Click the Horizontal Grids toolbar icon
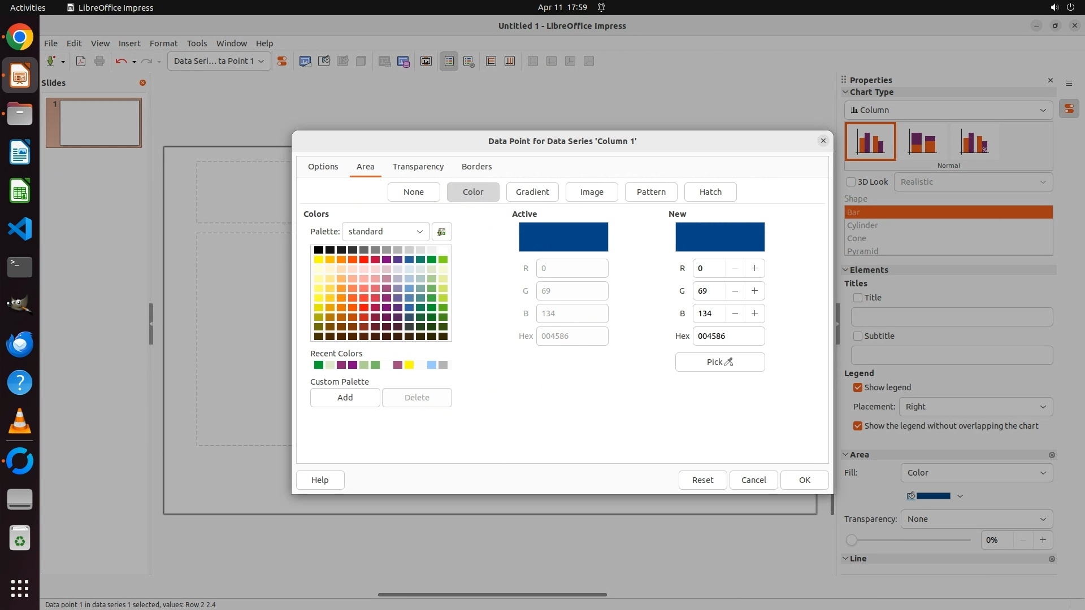Viewport: 1085px width, 610px height. click(491, 61)
